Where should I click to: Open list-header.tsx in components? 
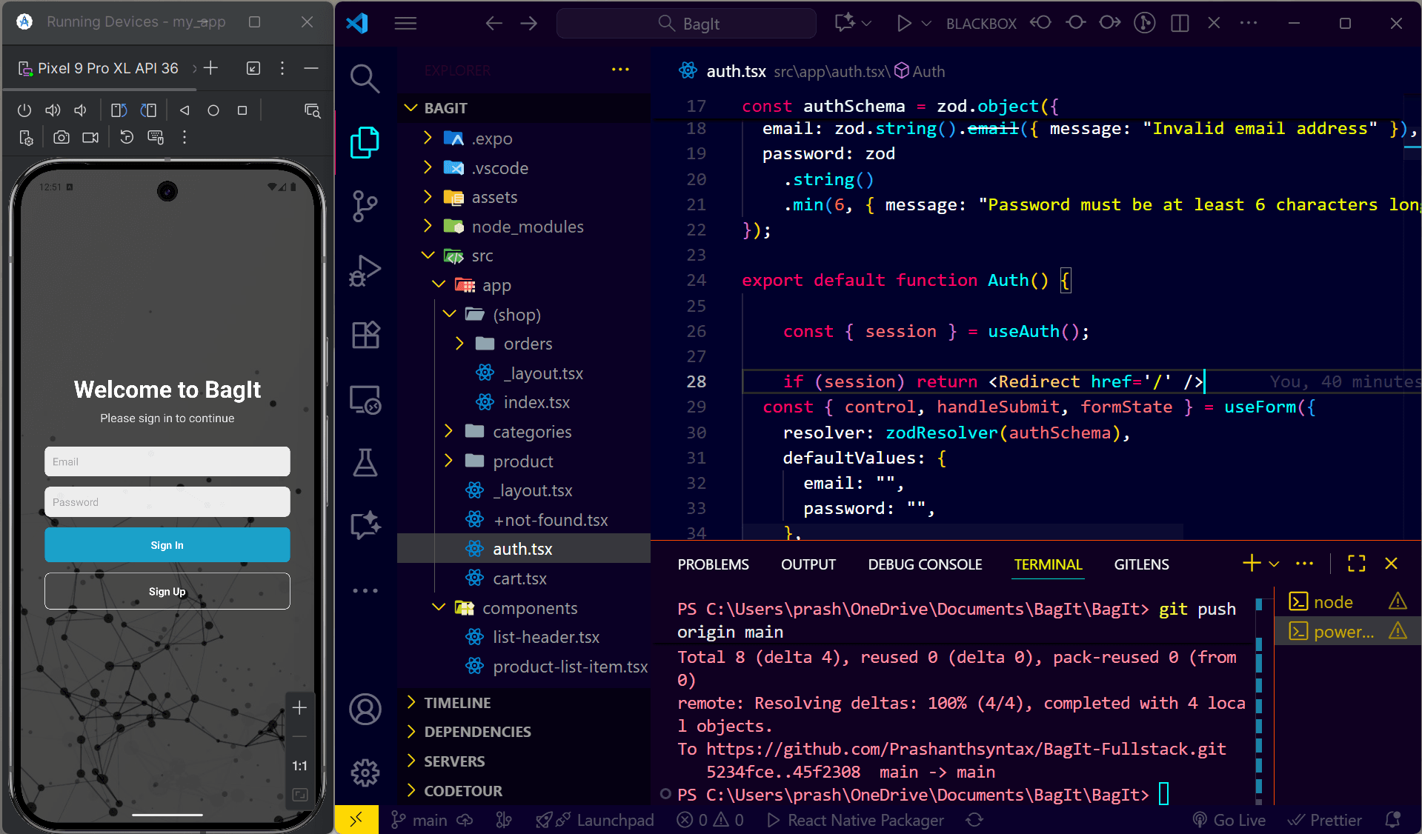coord(524,637)
